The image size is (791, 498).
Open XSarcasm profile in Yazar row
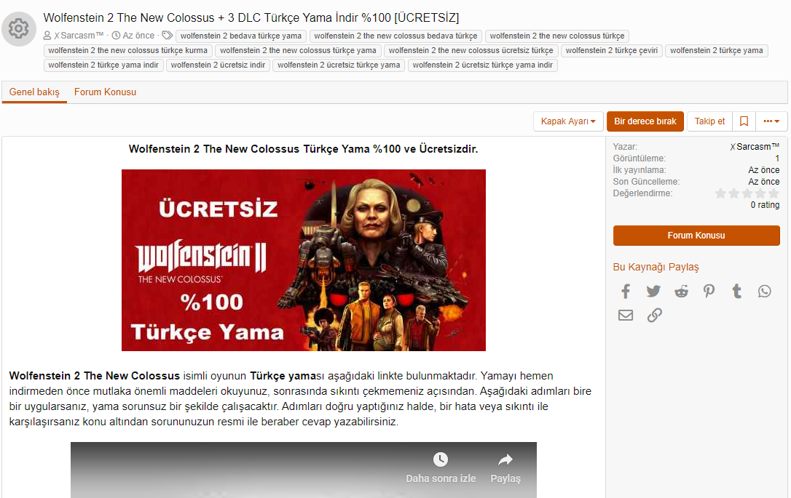pyautogui.click(x=755, y=147)
